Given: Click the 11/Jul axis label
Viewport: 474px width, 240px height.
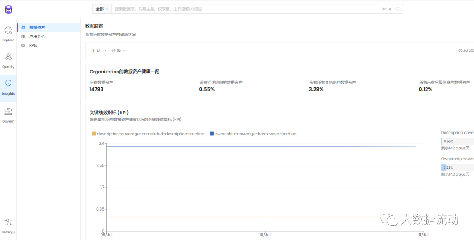Looking at the screenshot, I should pos(424,235).
